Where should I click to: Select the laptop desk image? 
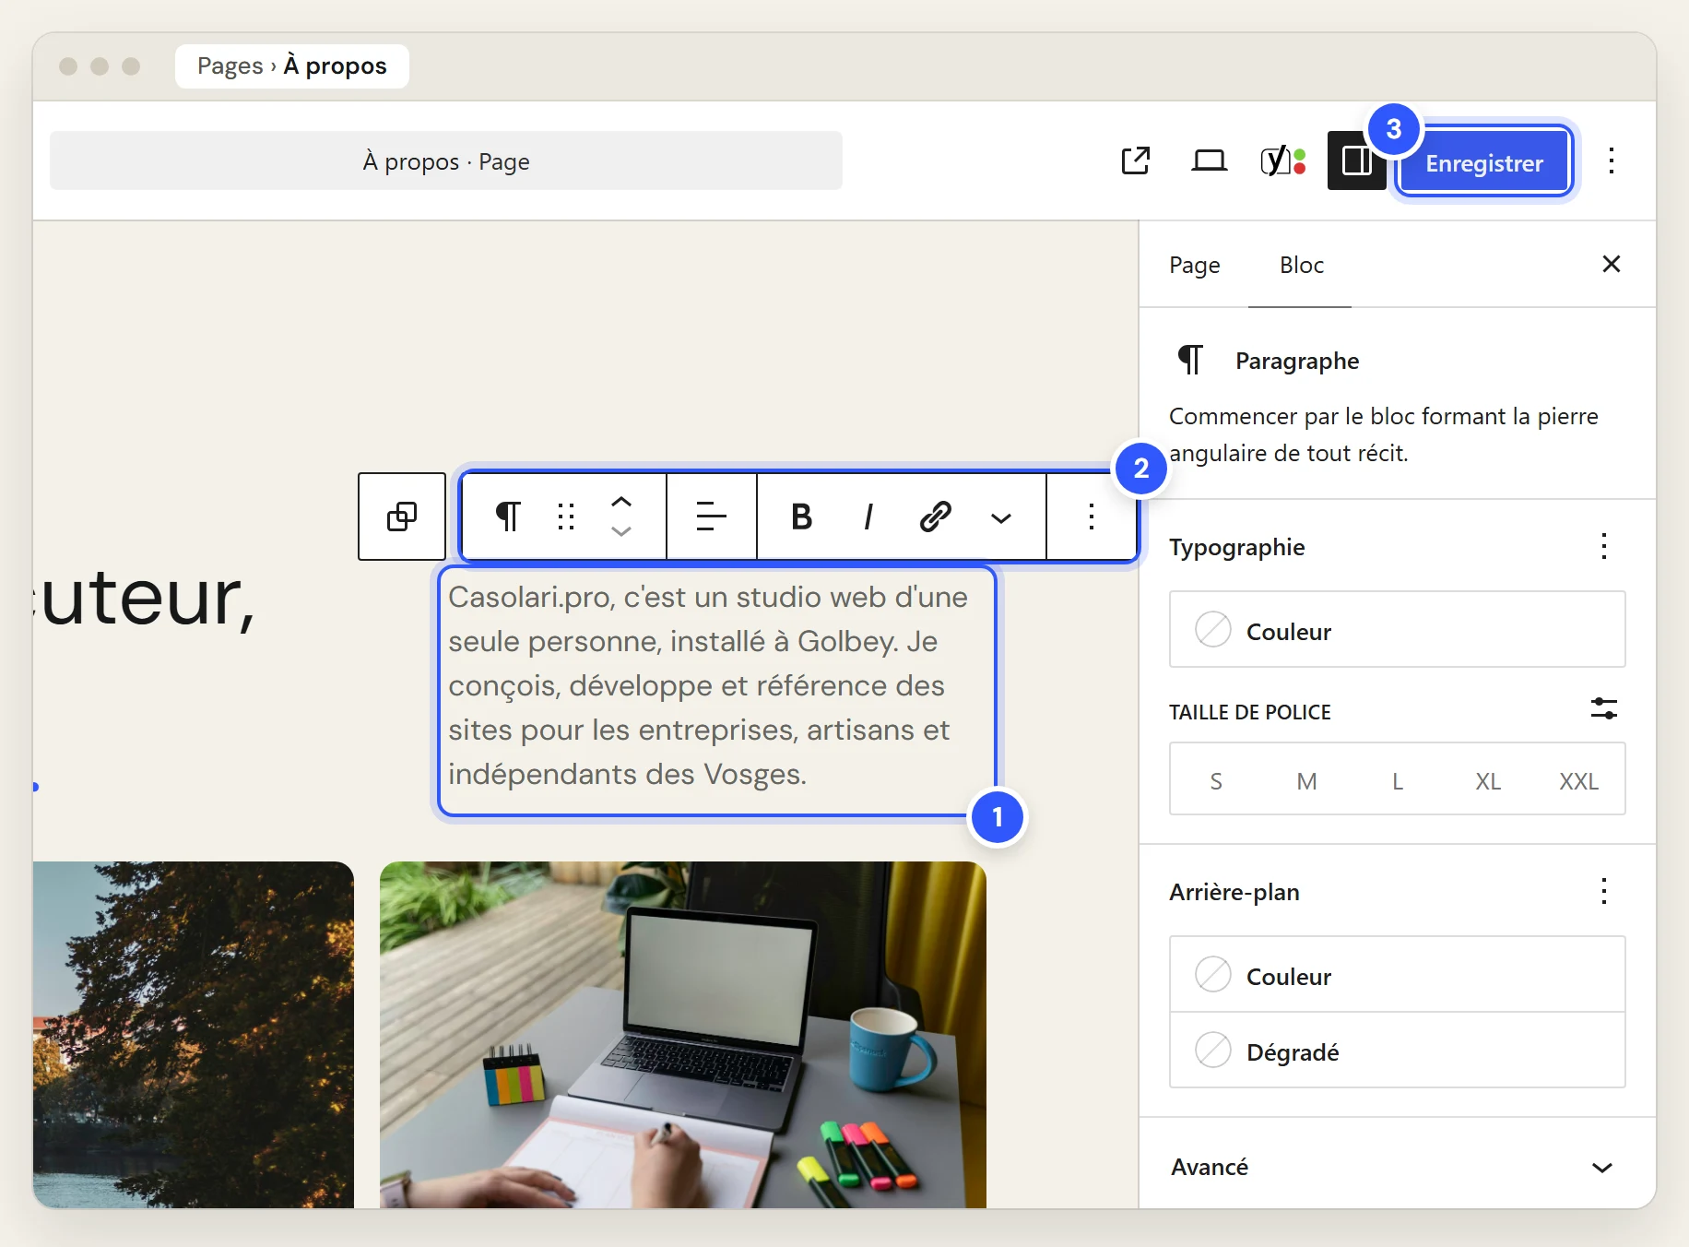pyautogui.click(x=683, y=1035)
